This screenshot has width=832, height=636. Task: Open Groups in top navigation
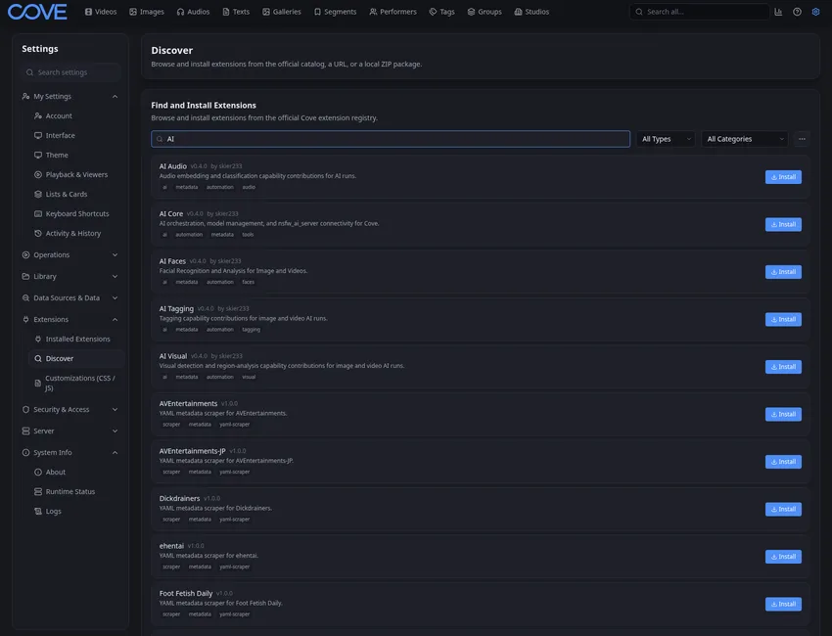[x=485, y=12]
